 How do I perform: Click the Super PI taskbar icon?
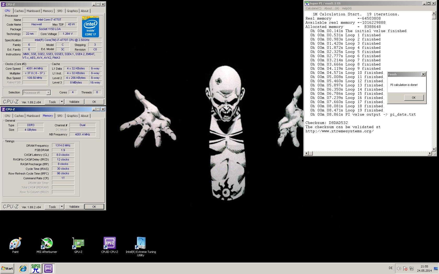pyautogui.click(x=36, y=269)
